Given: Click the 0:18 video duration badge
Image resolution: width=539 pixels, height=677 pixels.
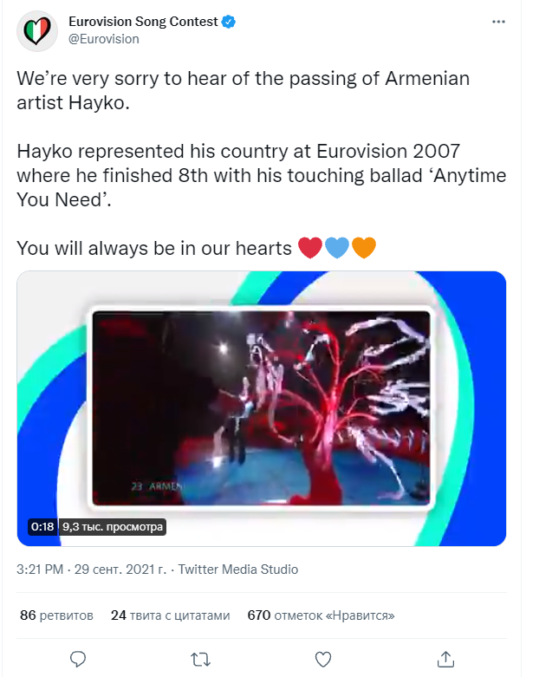Looking at the screenshot, I should pos(42,526).
